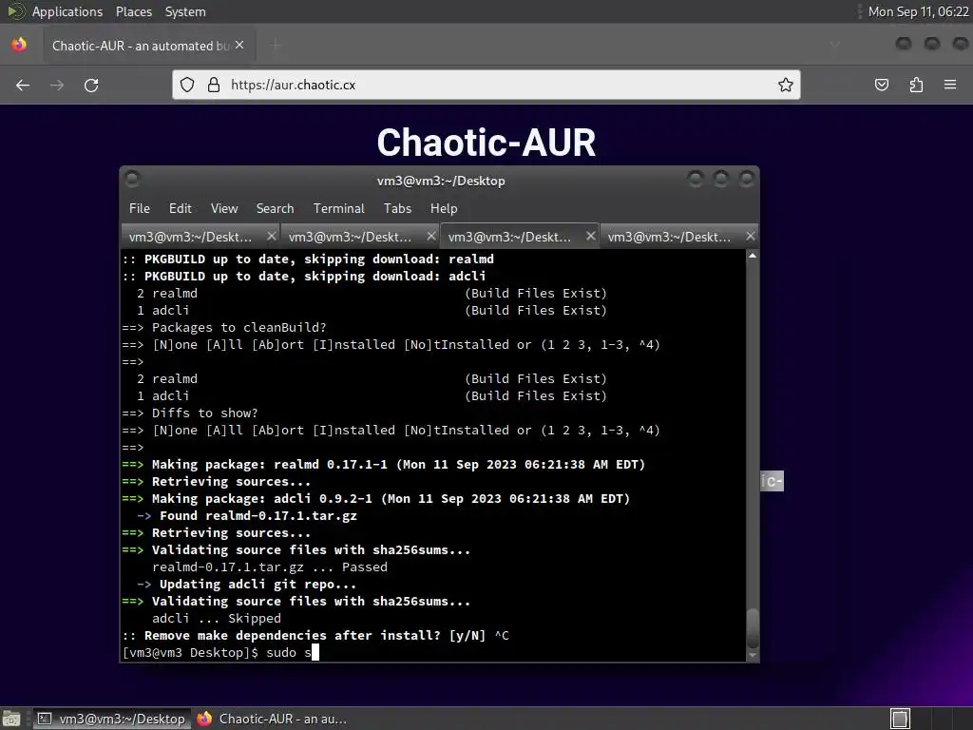The image size is (973, 730).
Task: Open the terminal File menu
Action: pos(140,208)
